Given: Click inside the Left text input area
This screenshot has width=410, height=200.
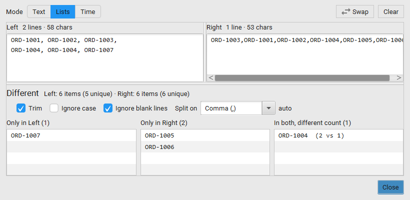Looking at the screenshot, I should [105, 58].
